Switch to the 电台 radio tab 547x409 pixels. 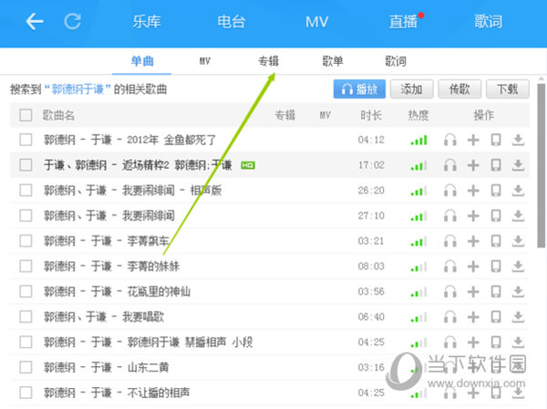coord(232,22)
